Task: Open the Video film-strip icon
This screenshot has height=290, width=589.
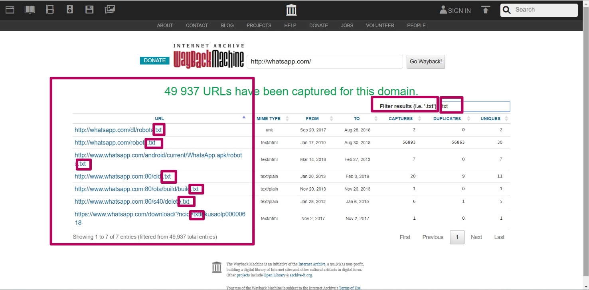Action: click(x=50, y=10)
